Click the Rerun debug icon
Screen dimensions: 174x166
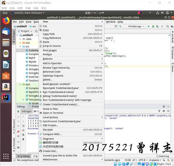[x=18, y=111]
